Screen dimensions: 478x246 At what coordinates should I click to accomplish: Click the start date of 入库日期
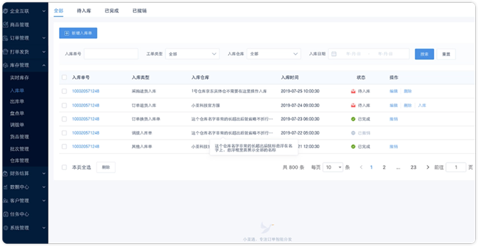[353, 54]
